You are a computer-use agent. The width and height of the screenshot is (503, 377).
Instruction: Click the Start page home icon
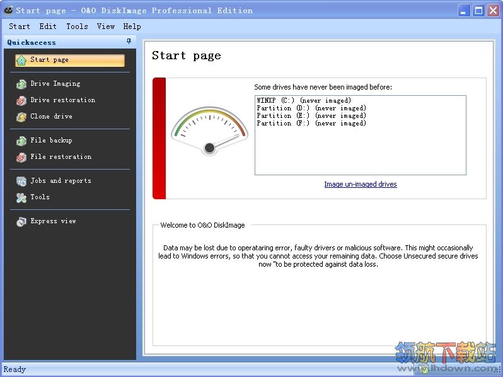21,61
